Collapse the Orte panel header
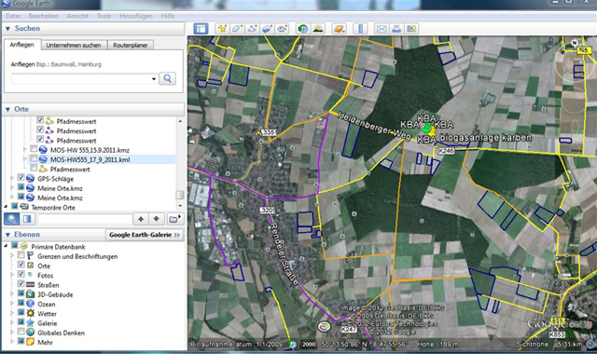Image resolution: width=597 pixels, height=354 pixels. tap(7, 110)
